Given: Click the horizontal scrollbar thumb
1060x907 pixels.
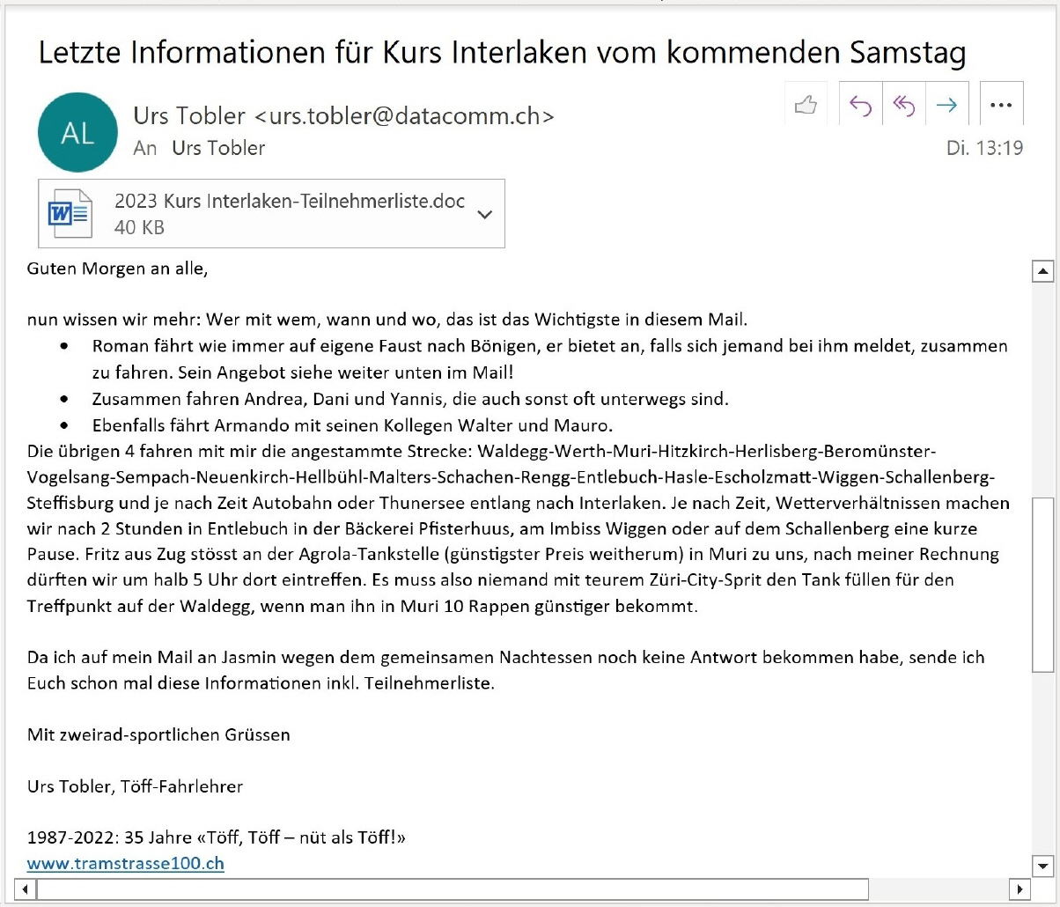Looking at the screenshot, I should click(x=453, y=889).
